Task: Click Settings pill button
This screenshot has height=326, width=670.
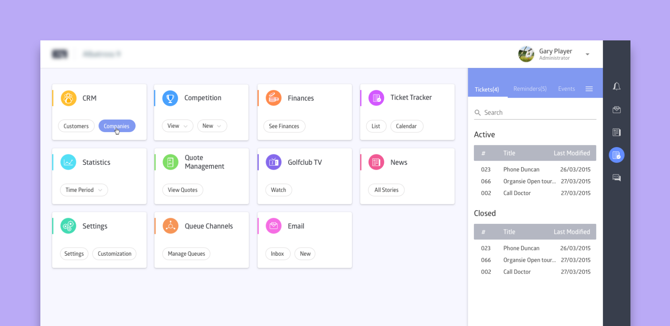Action: click(74, 254)
